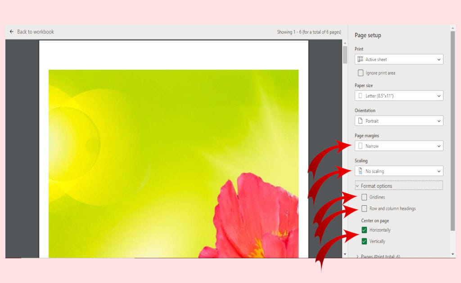Open the Orientation Portrait dropdown
The height and width of the screenshot is (283, 461).
pos(399,121)
